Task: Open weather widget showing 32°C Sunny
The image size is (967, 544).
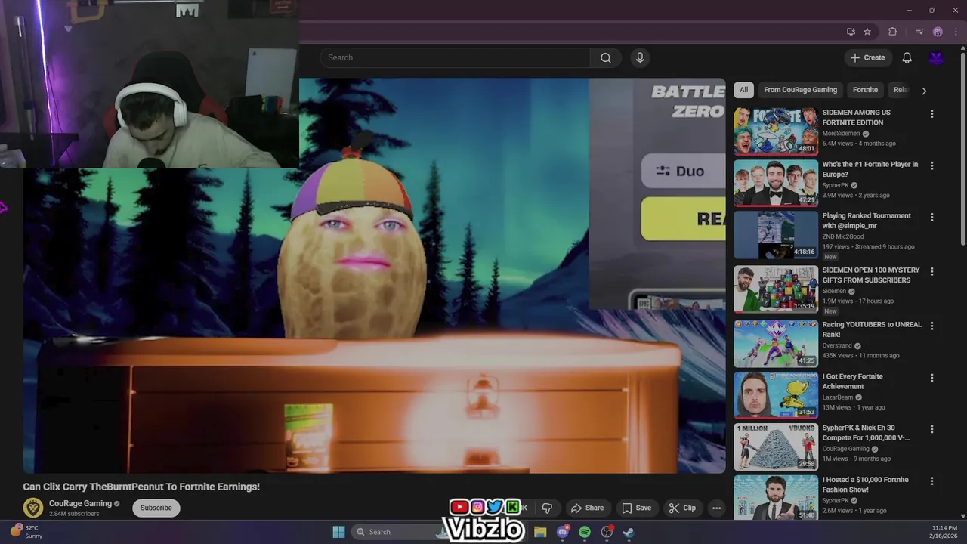Action: [27, 532]
